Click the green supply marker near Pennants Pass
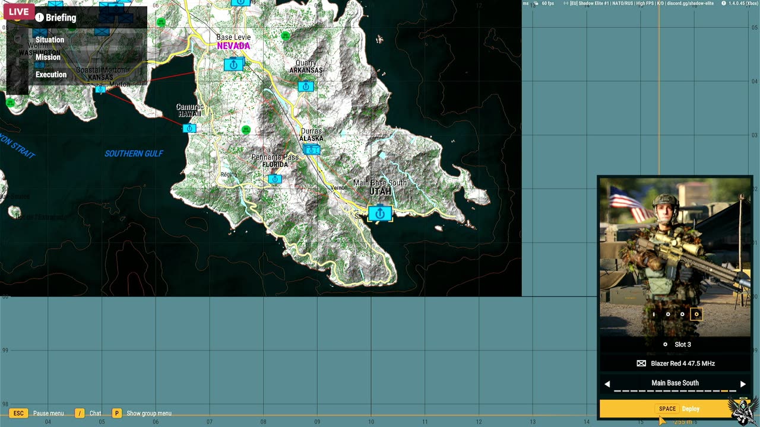The height and width of the screenshot is (427, 760). point(246,130)
